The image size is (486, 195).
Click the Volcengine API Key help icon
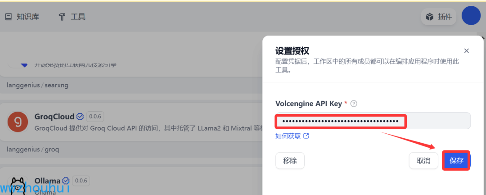[x=354, y=104]
